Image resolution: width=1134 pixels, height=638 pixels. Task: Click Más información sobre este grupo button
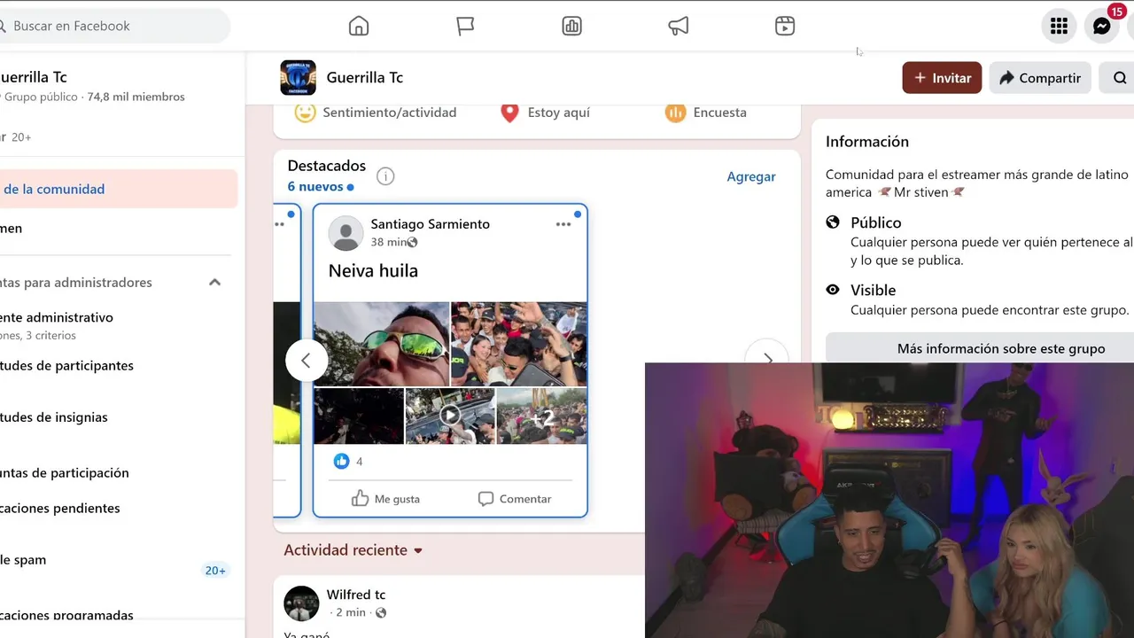tap(980, 348)
